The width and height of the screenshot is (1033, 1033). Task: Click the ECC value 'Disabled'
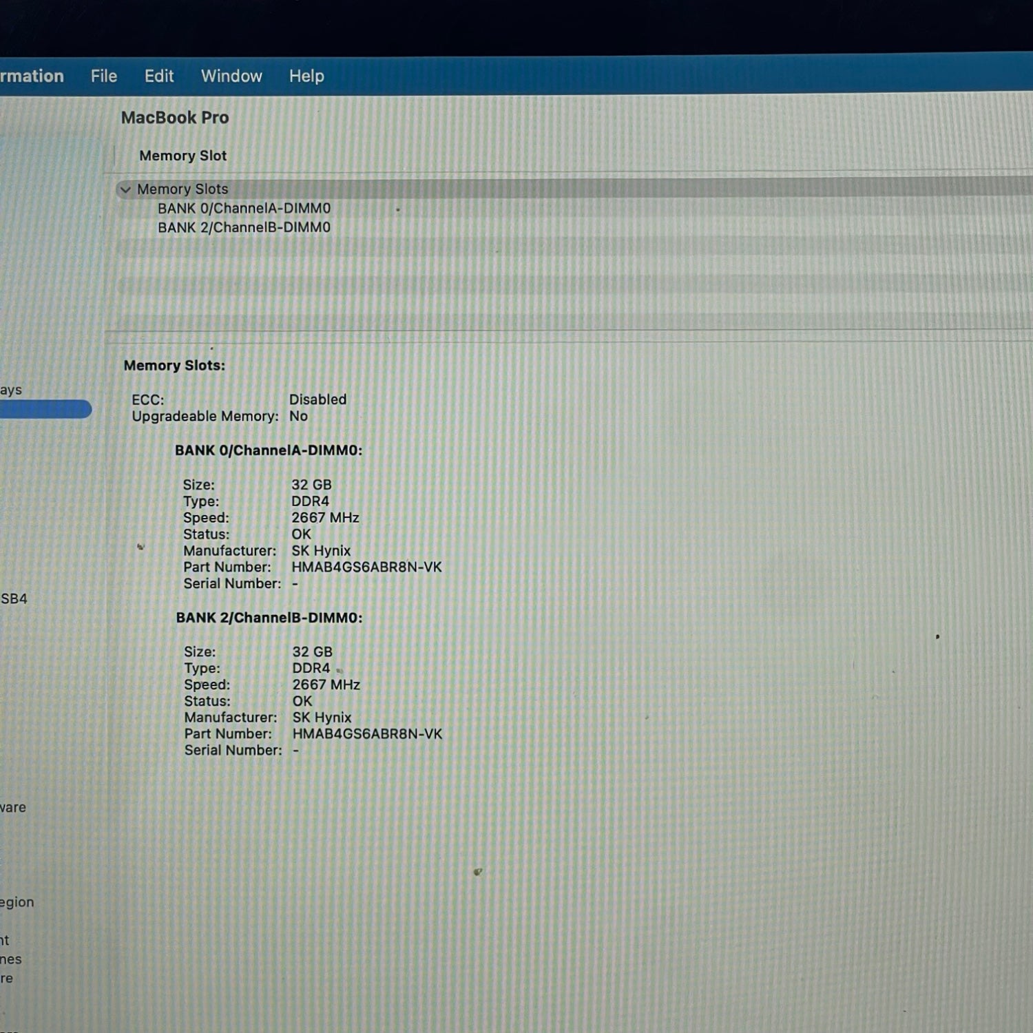tap(317, 399)
